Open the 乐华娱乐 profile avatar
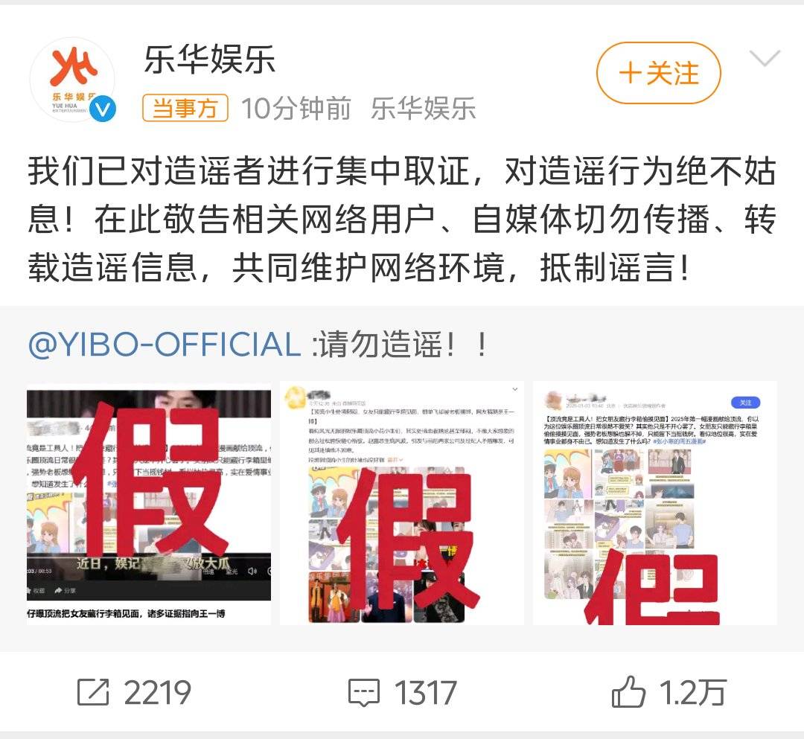Screen dimensions: 804x739 coord(72,80)
